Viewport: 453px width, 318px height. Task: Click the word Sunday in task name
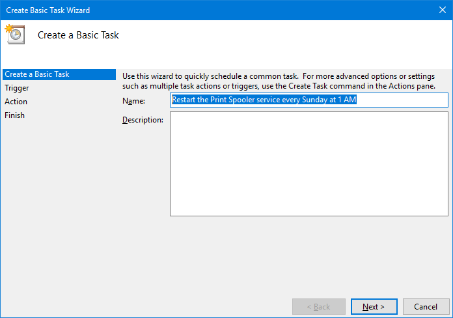(x=314, y=100)
